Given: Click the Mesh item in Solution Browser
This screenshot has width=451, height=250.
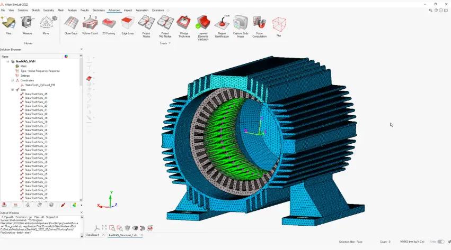Looking at the screenshot, I should point(24,66).
